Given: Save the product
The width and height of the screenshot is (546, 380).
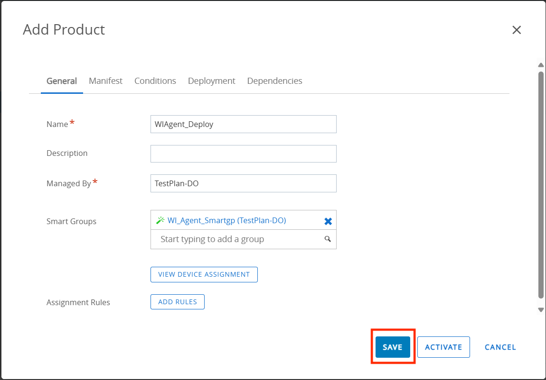Looking at the screenshot, I should (x=393, y=347).
